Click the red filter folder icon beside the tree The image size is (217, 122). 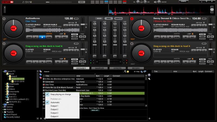click(x=40, y=78)
